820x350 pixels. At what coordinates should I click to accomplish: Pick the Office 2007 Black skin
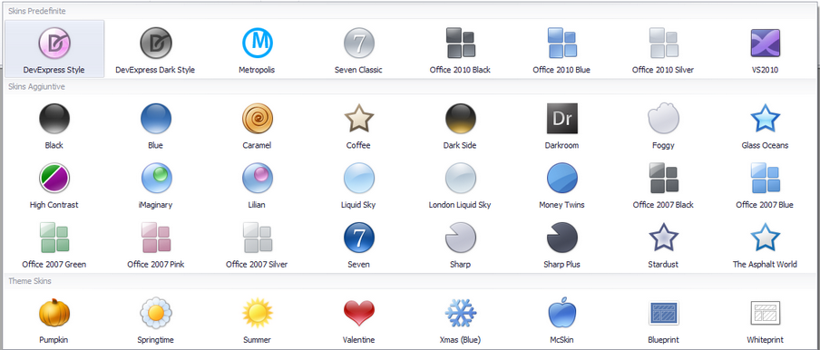[663, 185]
